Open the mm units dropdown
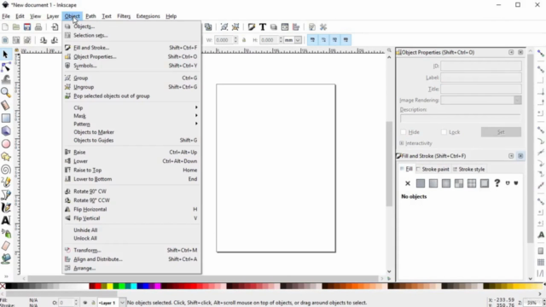 pyautogui.click(x=298, y=40)
